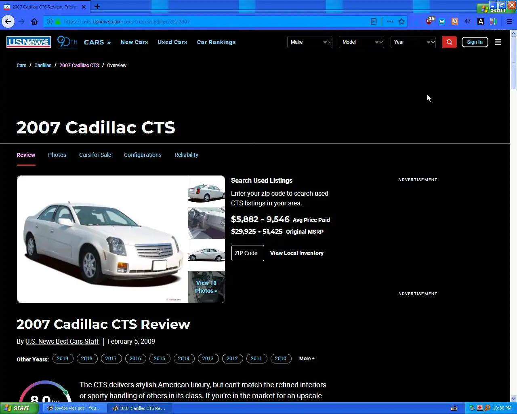
Task: Click the vertical scrollbar thumb
Action: [x=514, y=63]
